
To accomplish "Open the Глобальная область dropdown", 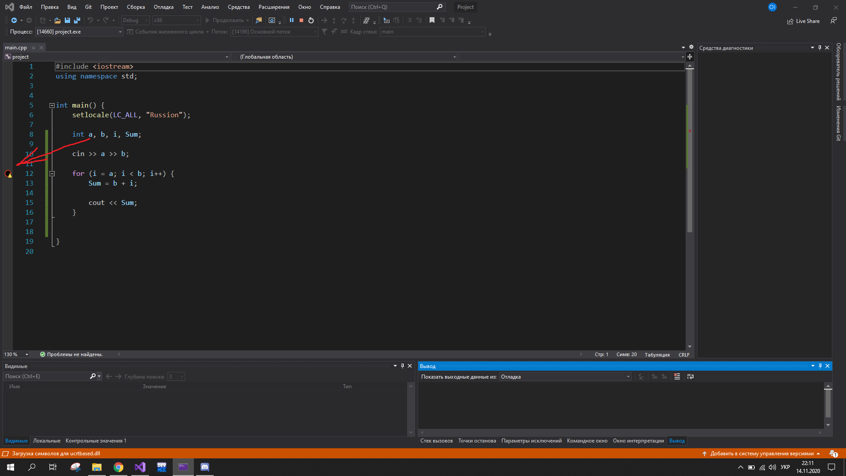I will (345, 57).
